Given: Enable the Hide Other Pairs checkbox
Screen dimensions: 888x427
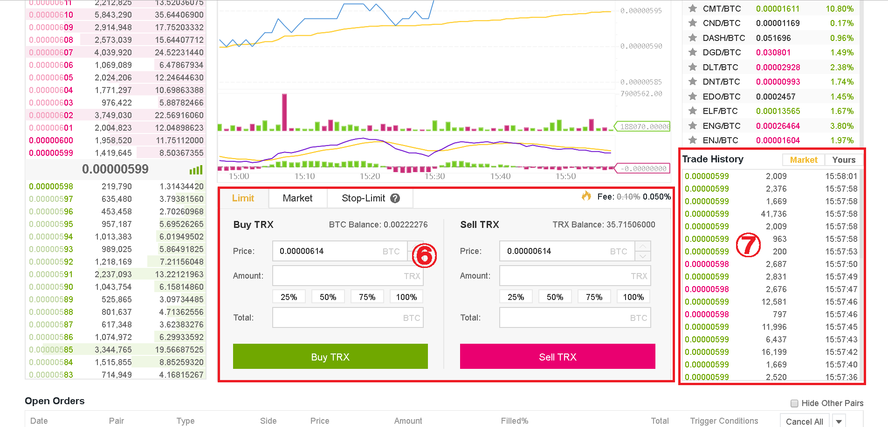Looking at the screenshot, I should click(x=794, y=403).
